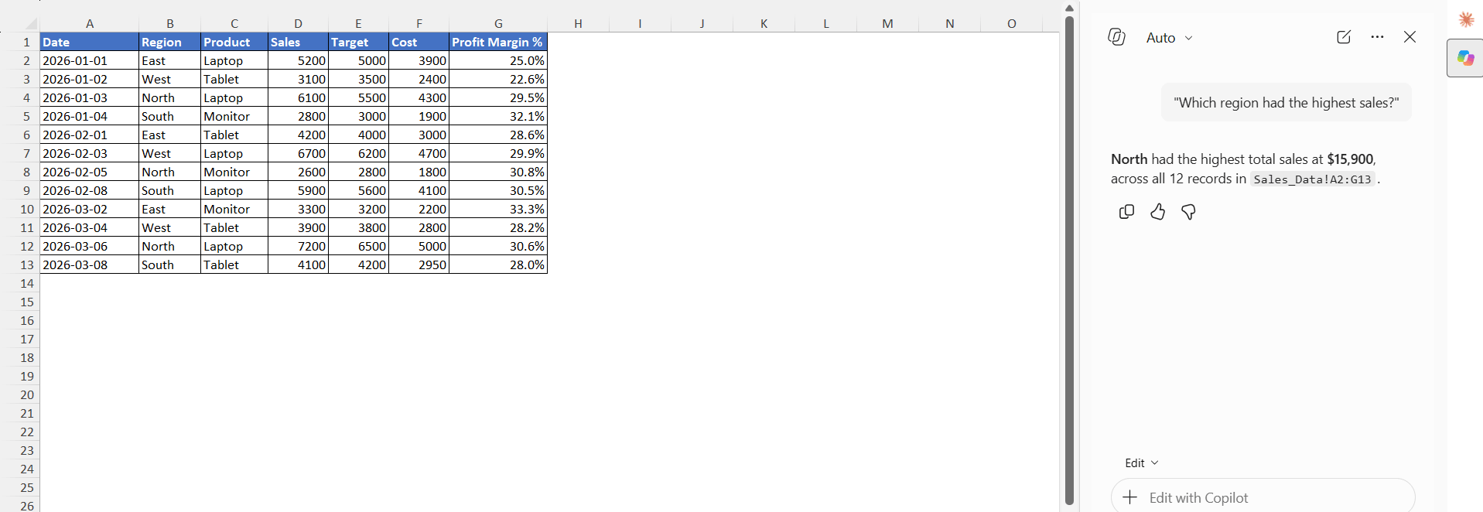1483x512 pixels.
Task: Open the Copilot more options ellipsis
Action: pyautogui.click(x=1377, y=37)
